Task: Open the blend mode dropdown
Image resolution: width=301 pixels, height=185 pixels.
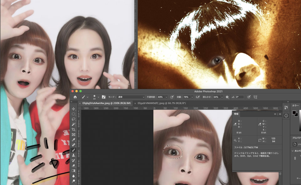Action: [131, 97]
